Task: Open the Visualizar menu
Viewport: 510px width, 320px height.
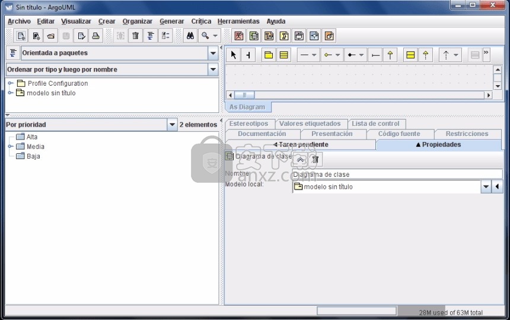Action: tap(76, 21)
